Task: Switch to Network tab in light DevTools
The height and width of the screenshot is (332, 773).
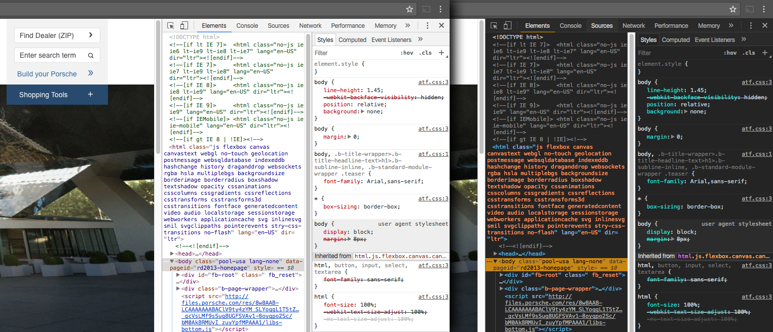Action: click(310, 26)
